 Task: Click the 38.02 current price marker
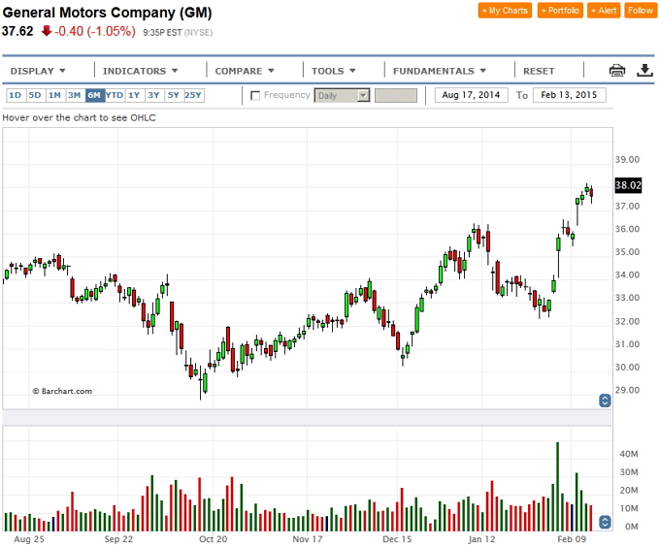(628, 185)
